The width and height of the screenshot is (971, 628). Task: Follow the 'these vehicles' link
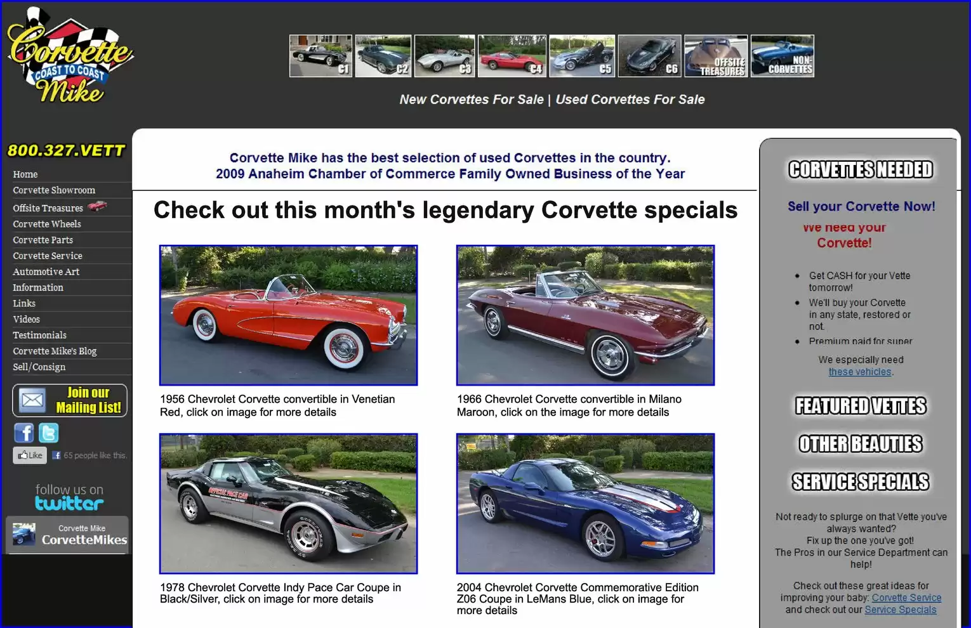pos(860,372)
